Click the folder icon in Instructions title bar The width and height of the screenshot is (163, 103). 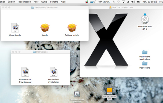[x=34, y=52]
